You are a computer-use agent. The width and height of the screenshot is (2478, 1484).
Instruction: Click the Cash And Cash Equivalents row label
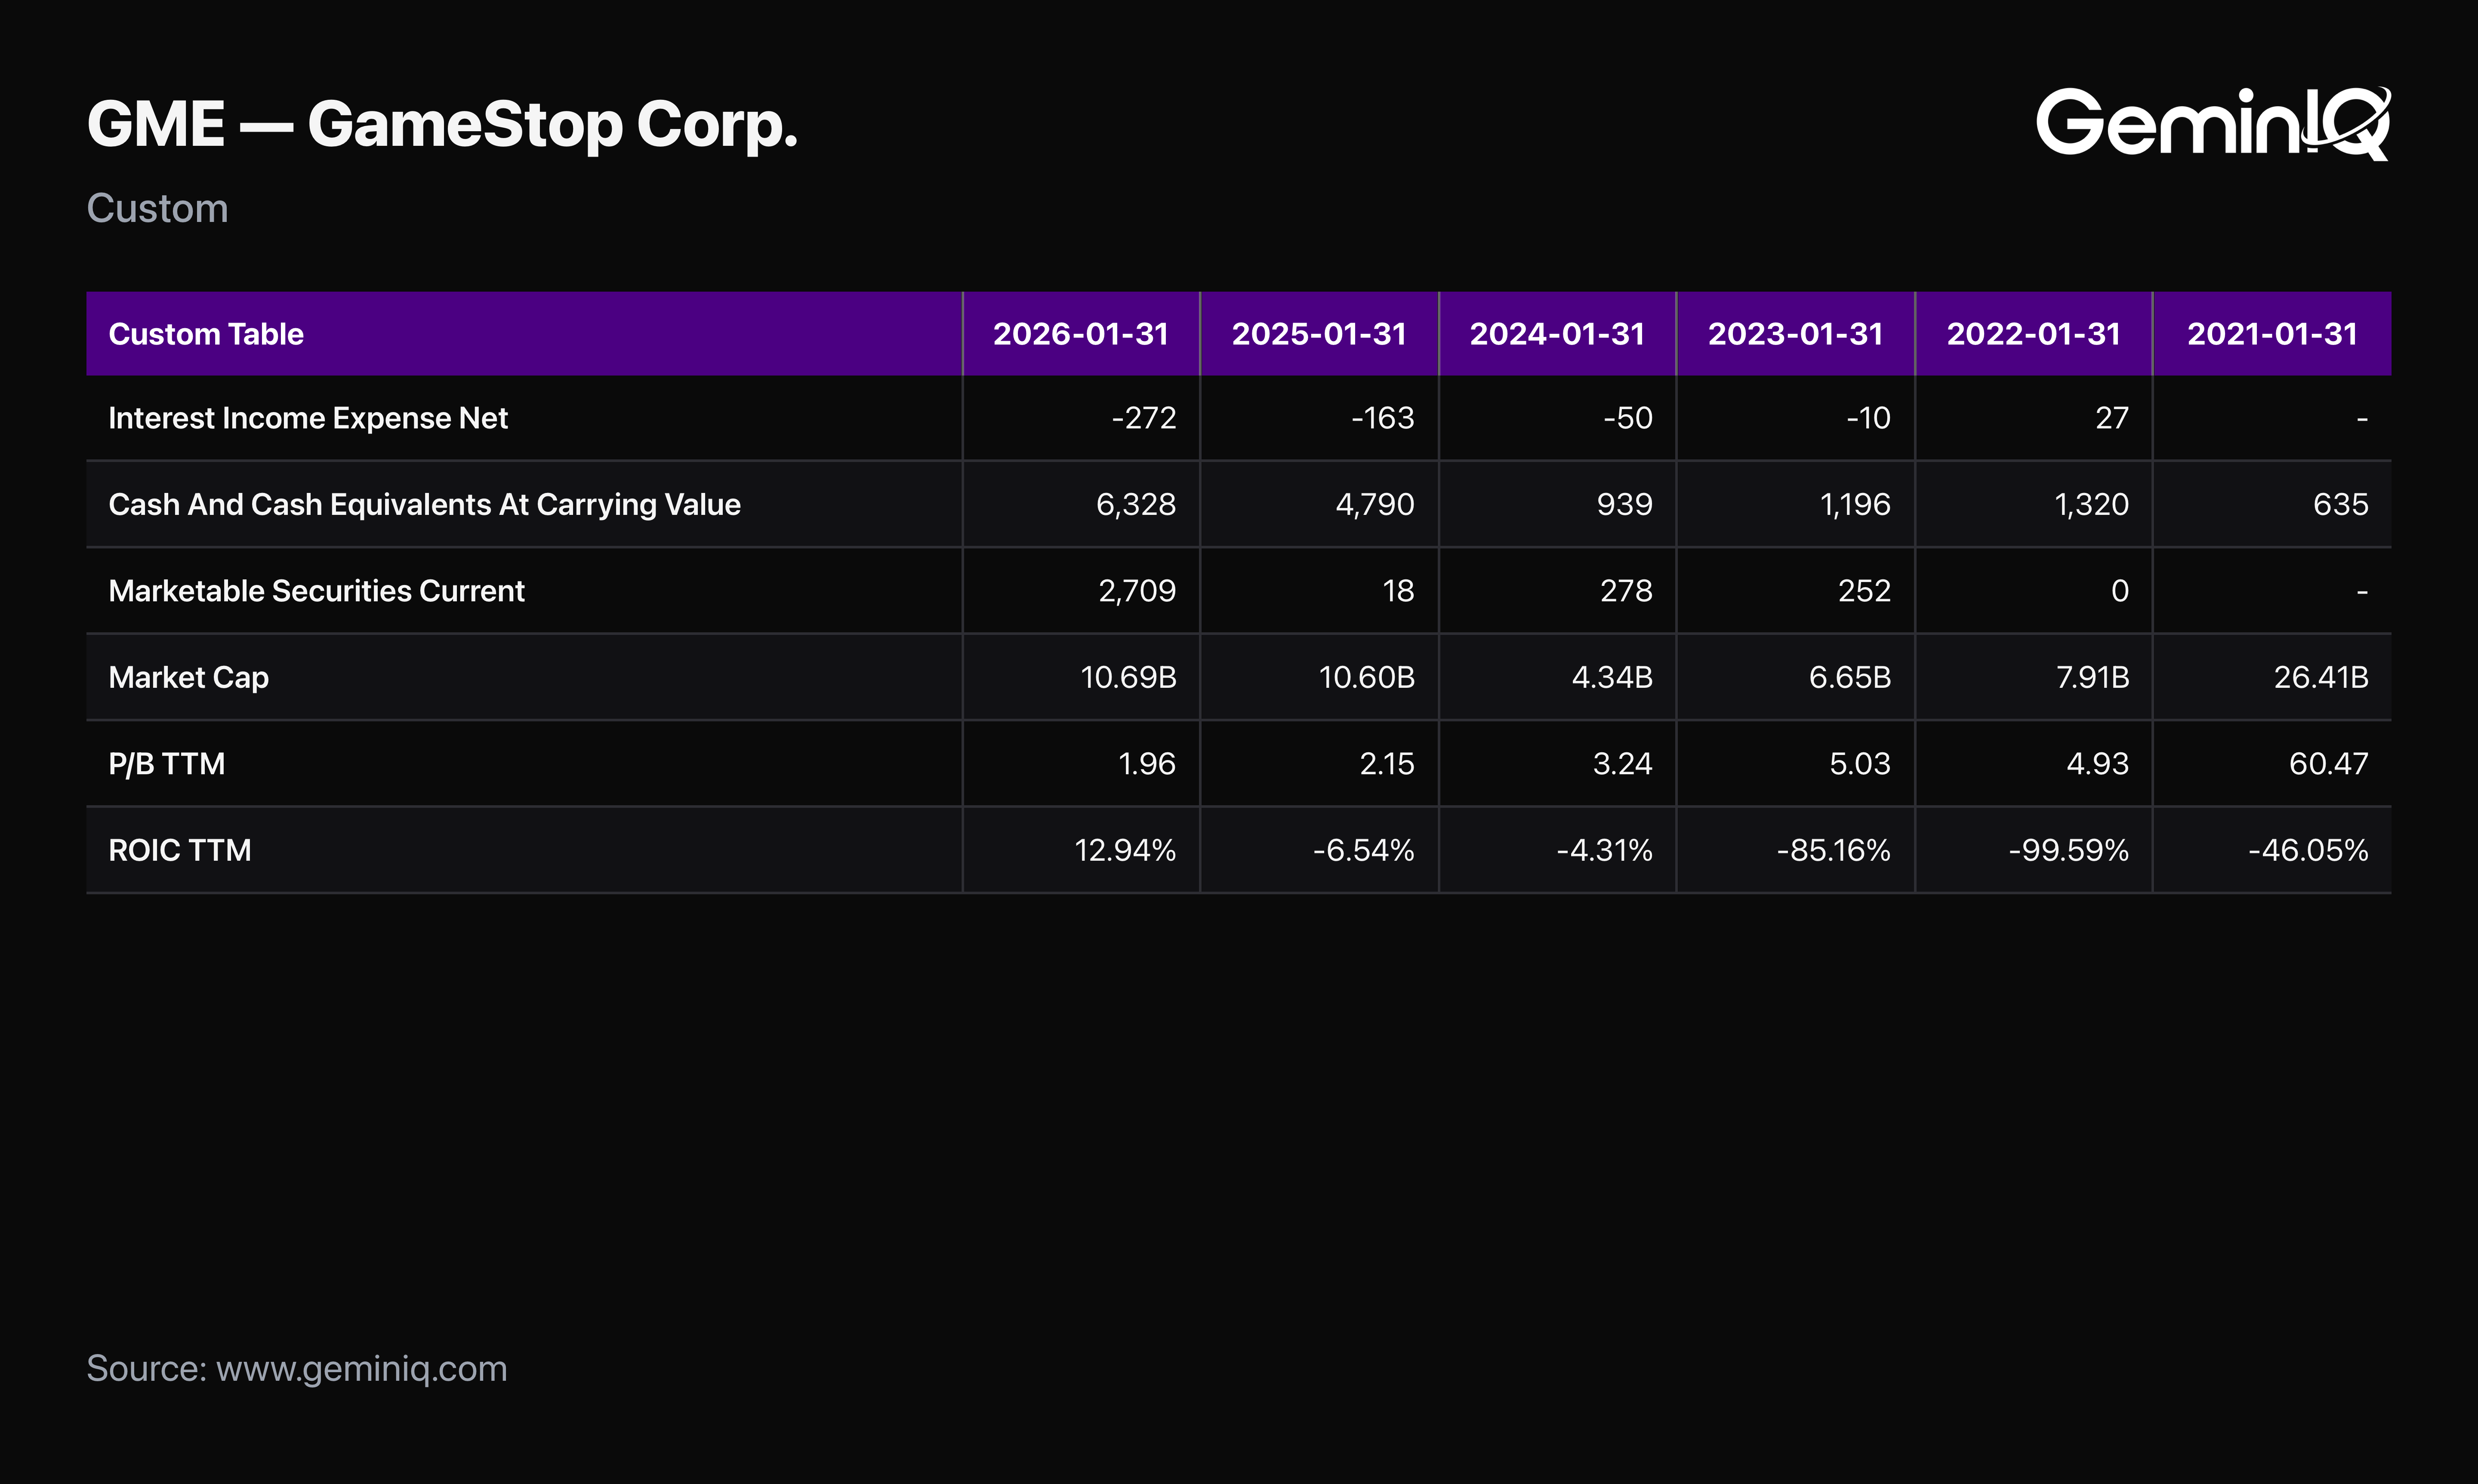(x=424, y=504)
